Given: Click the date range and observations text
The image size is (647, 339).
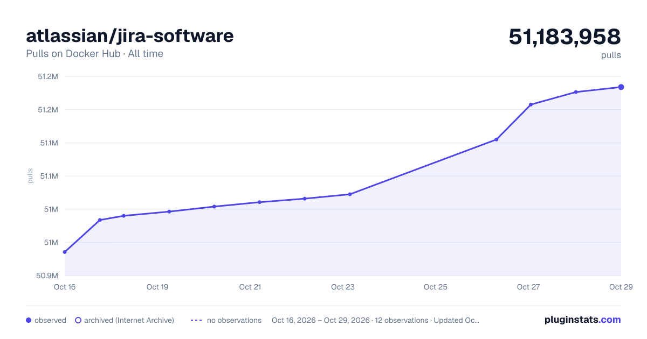Looking at the screenshot, I should (375, 320).
